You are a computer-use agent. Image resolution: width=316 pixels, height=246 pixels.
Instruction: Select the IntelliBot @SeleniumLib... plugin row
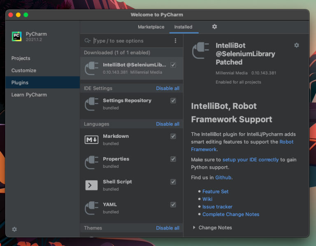[132, 68]
